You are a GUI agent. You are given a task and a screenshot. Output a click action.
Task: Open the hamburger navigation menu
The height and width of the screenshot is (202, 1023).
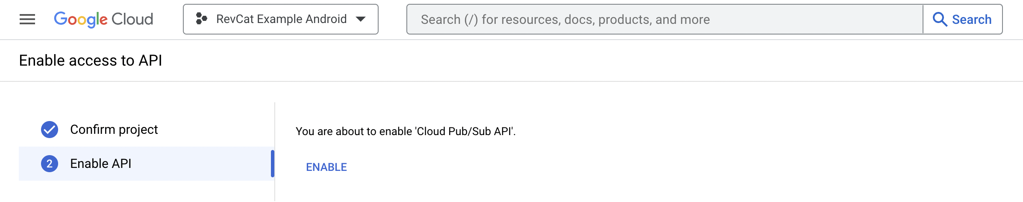[x=27, y=19]
